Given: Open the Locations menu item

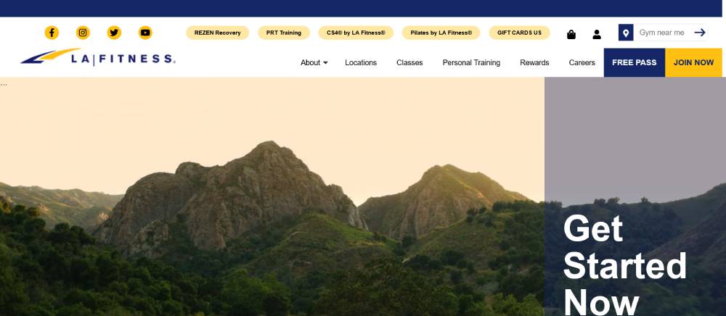Looking at the screenshot, I should (x=361, y=63).
